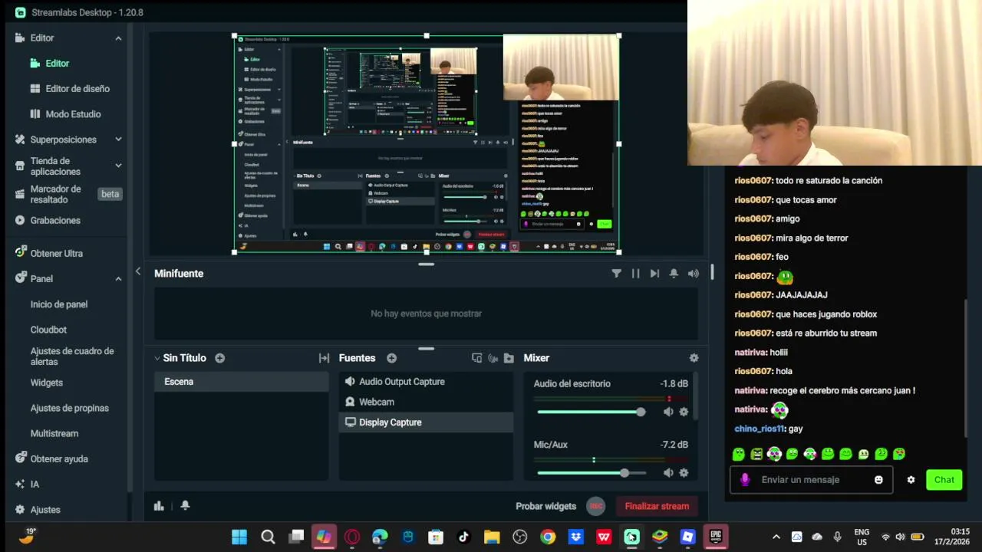Open the Widgets panel item
The image size is (982, 552).
click(x=47, y=383)
